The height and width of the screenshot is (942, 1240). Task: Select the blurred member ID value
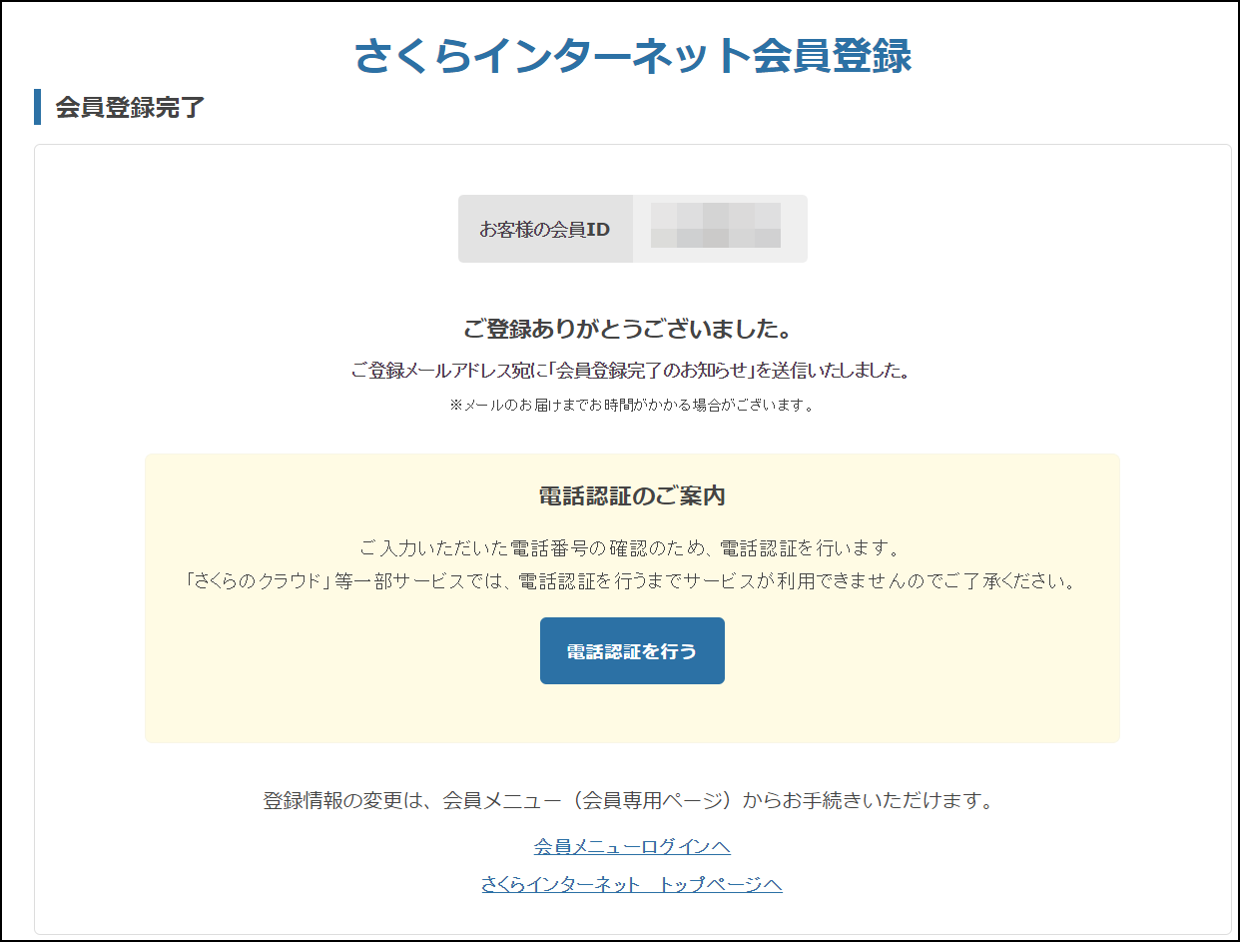tap(716, 226)
